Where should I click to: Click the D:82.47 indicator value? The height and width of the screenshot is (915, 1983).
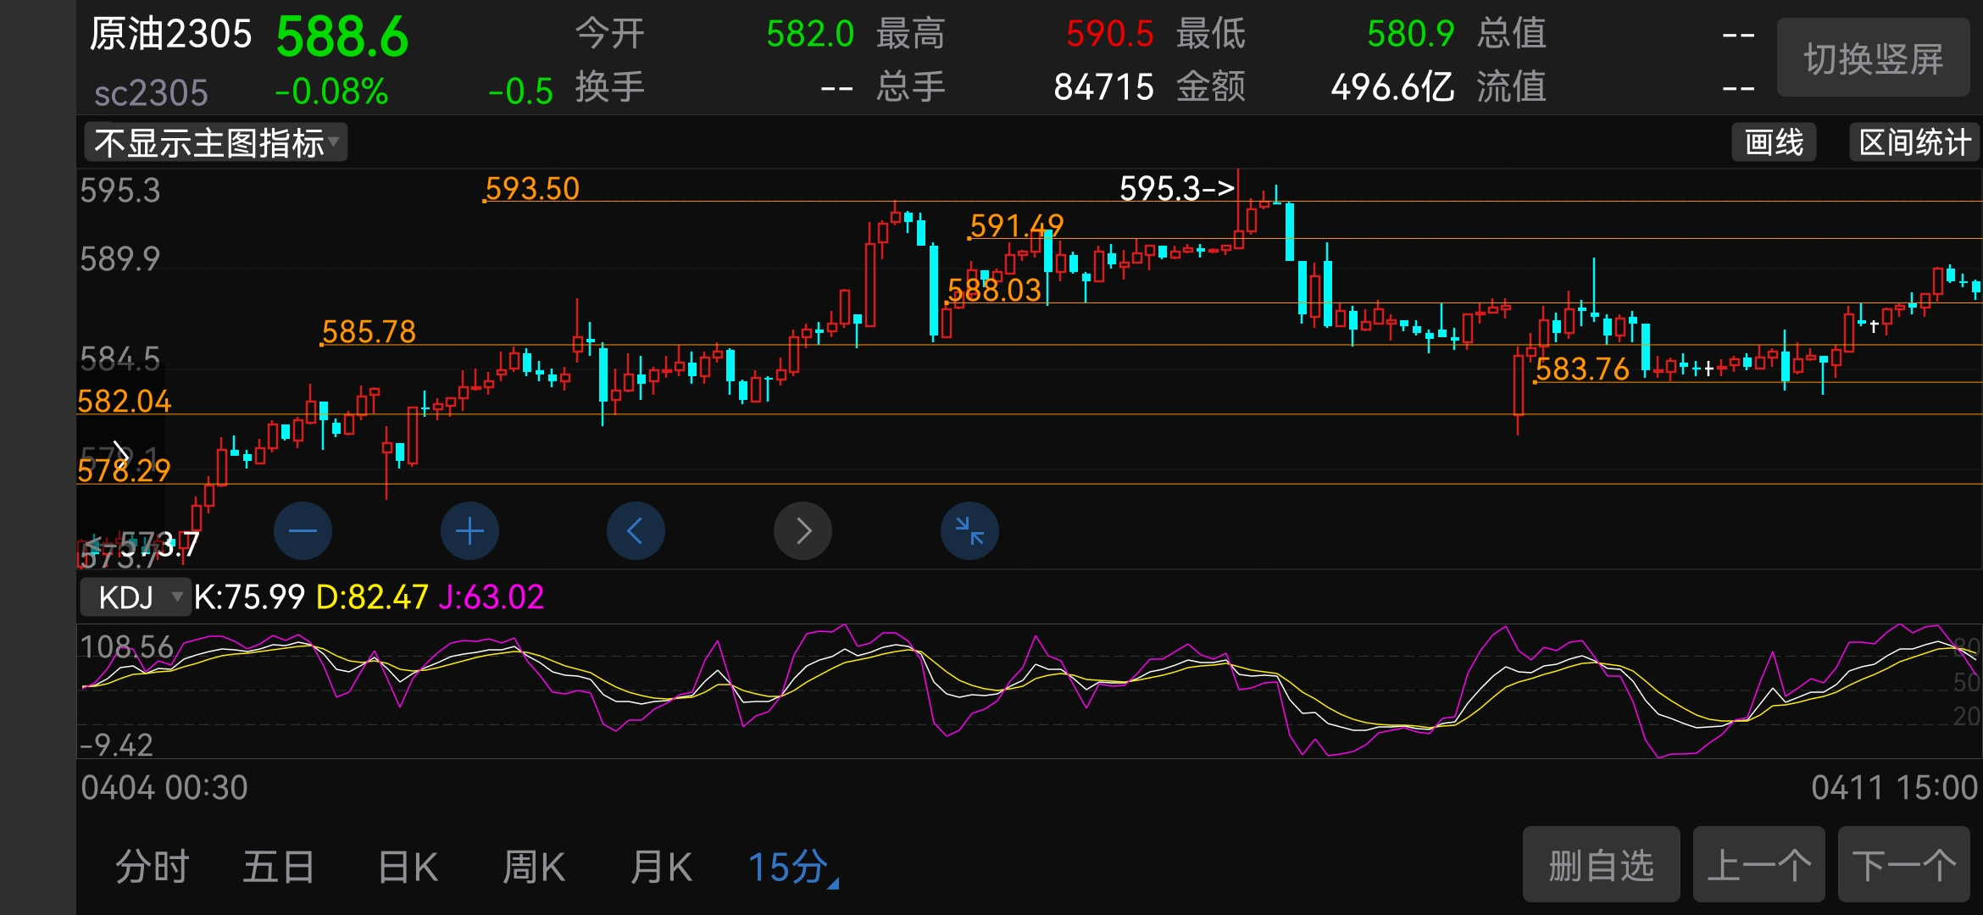[x=372, y=597]
